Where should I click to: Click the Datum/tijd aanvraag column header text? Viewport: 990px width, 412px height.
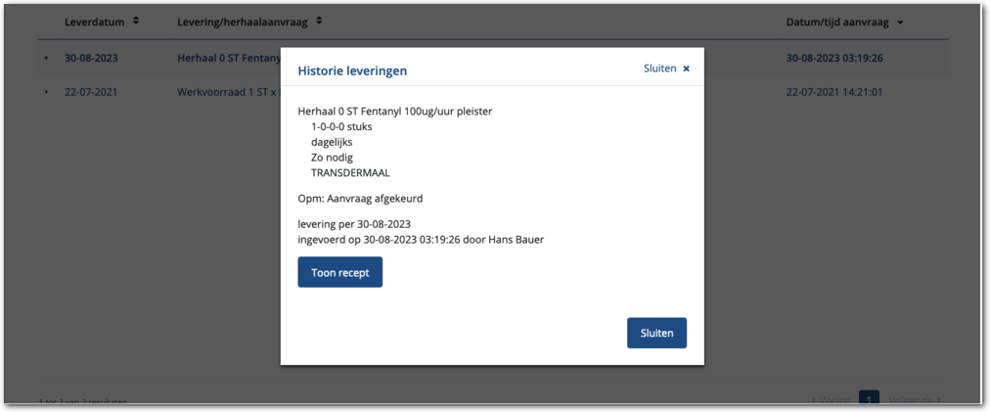click(x=837, y=22)
